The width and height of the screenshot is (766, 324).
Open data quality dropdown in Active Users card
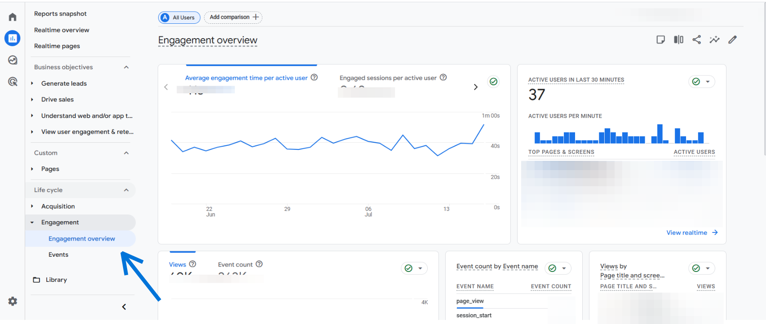[702, 81]
